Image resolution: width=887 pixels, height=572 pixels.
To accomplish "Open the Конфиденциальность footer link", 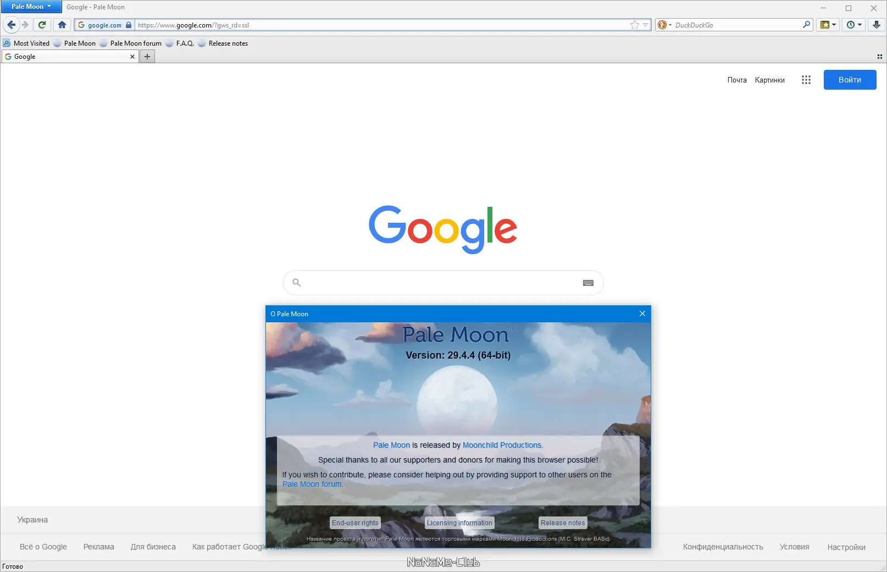I will pyautogui.click(x=723, y=547).
